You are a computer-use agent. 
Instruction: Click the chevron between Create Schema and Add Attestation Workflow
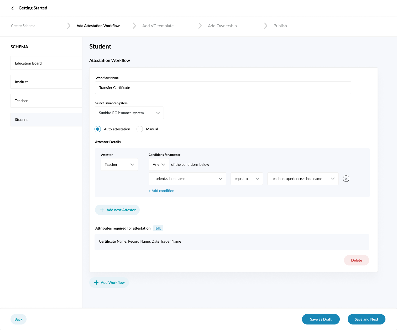[68, 25]
